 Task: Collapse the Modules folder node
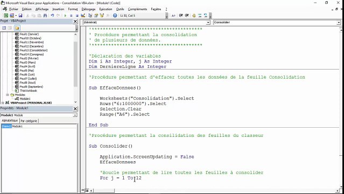(x=7, y=95)
